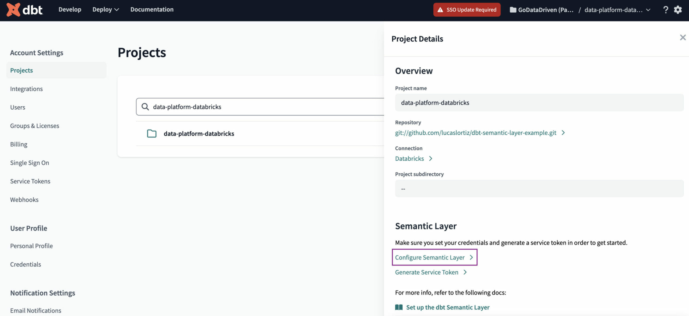This screenshot has width=689, height=316.
Task: Go to Service Tokens page
Action: pyautogui.click(x=30, y=181)
